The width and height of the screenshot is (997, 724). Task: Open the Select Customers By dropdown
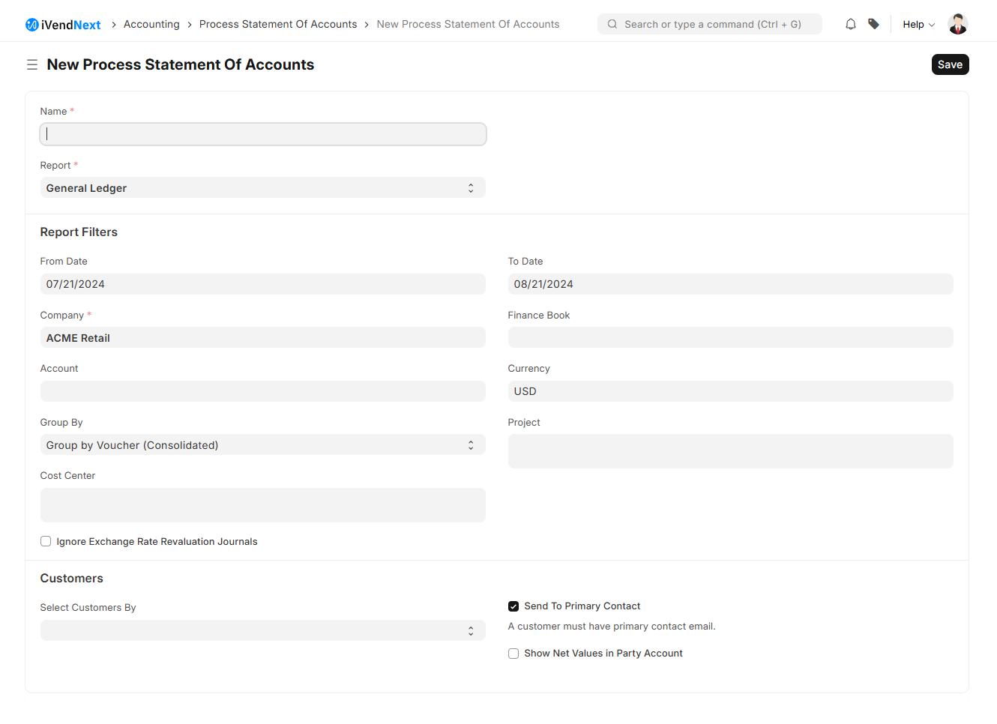click(262, 630)
